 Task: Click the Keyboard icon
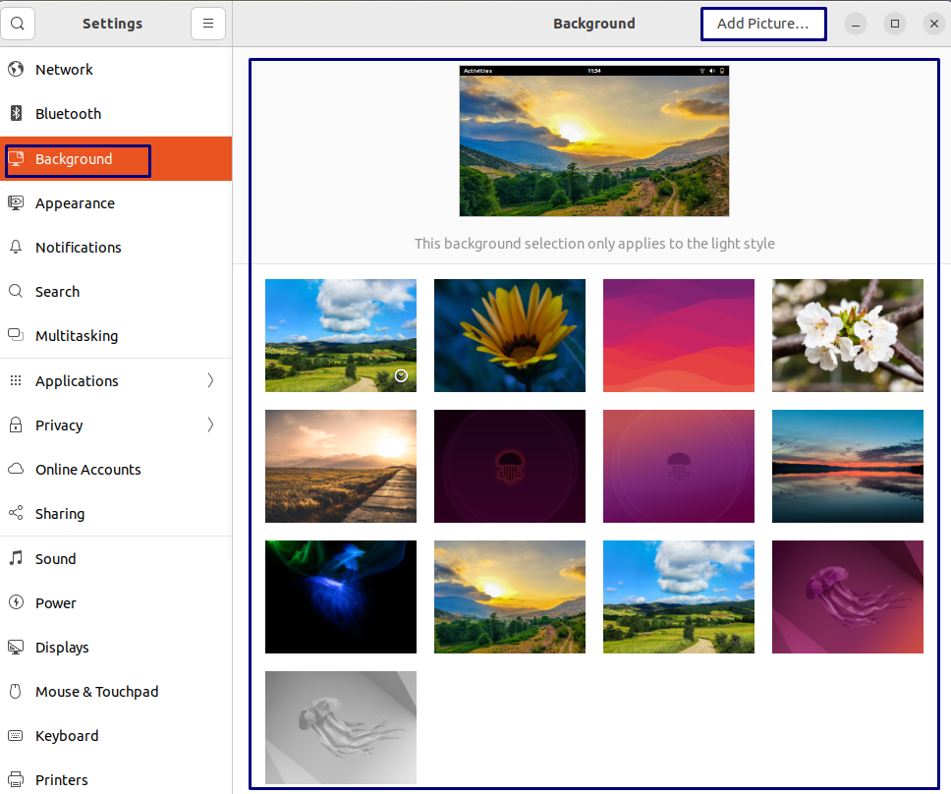click(16, 736)
